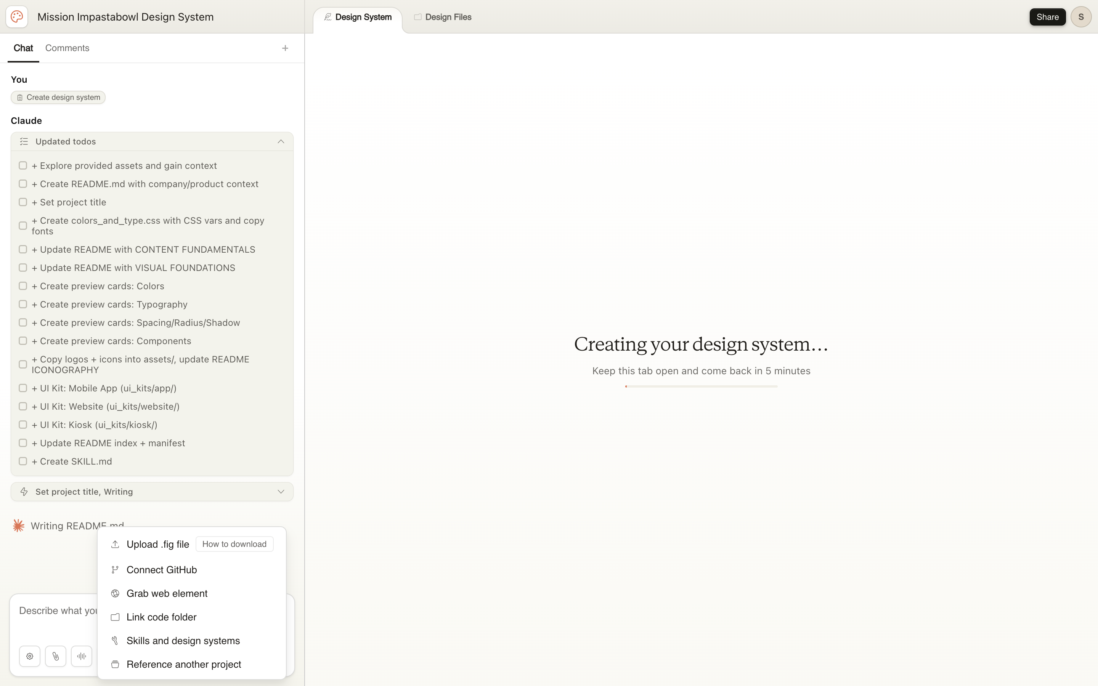Click the Writing README.md status text
Viewport: 1098px width, 686px height.
click(x=77, y=526)
